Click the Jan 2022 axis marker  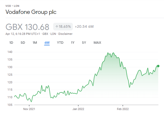tap(78, 109)
